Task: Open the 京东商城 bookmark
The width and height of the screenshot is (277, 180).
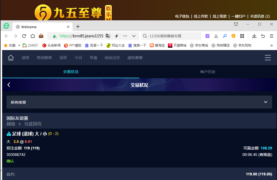Action: click(x=199, y=45)
